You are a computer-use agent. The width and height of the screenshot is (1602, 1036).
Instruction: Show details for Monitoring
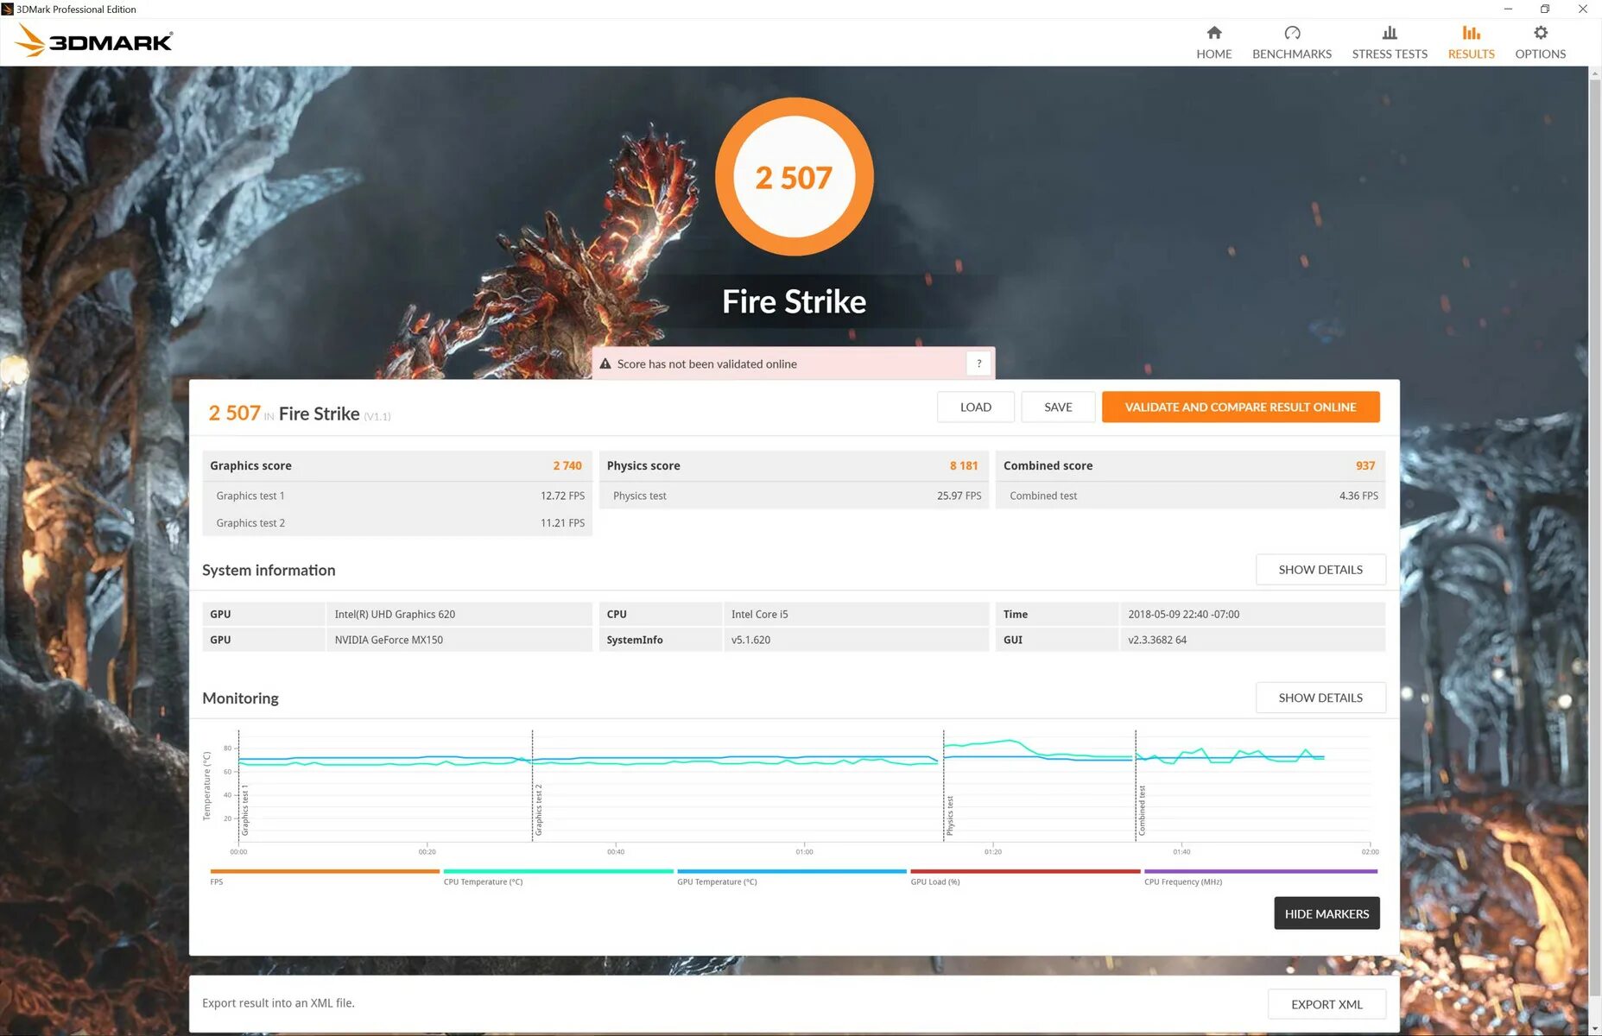pos(1320,698)
